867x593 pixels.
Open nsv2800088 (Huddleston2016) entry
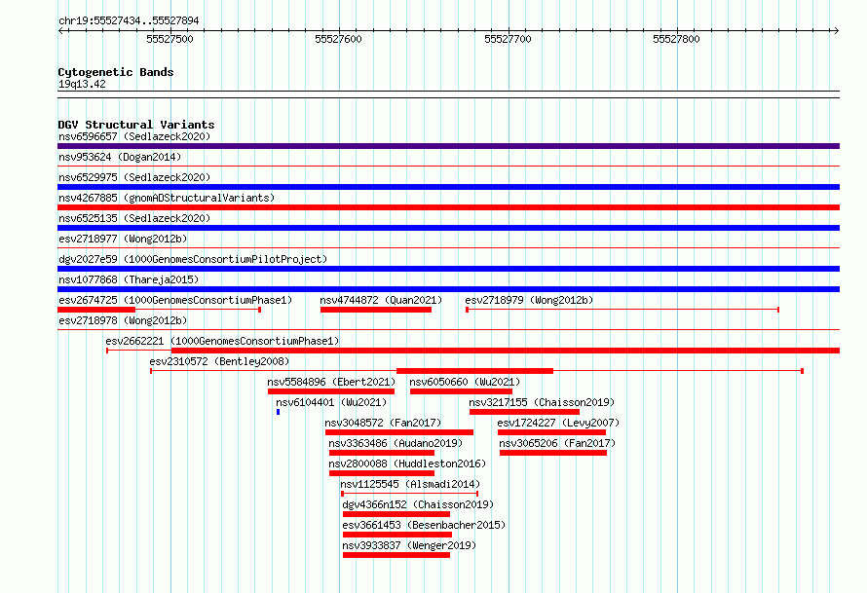pos(407,463)
